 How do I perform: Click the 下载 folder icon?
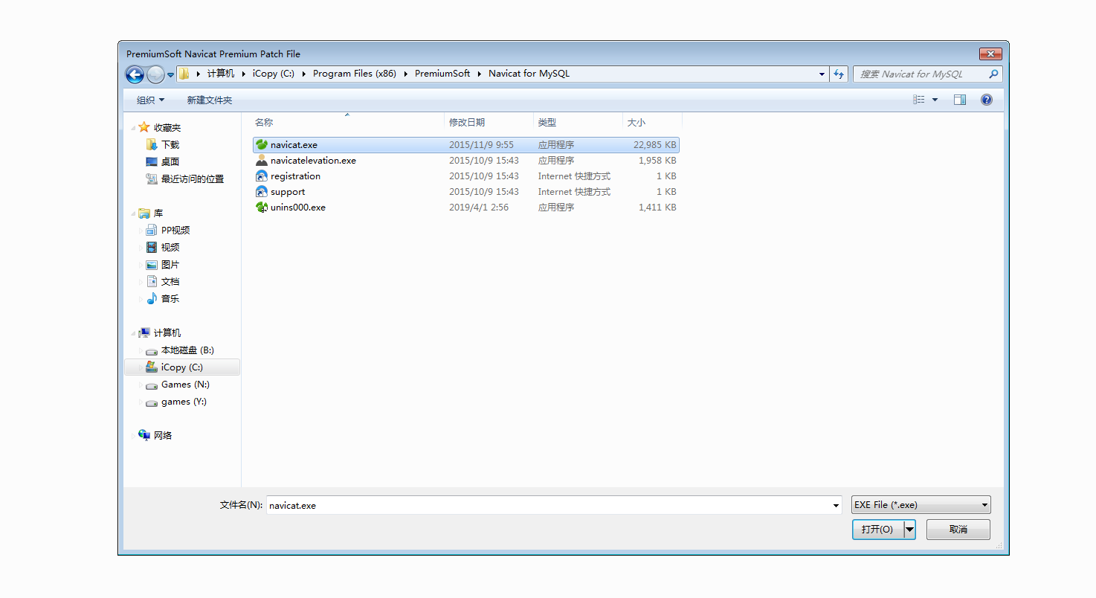152,144
